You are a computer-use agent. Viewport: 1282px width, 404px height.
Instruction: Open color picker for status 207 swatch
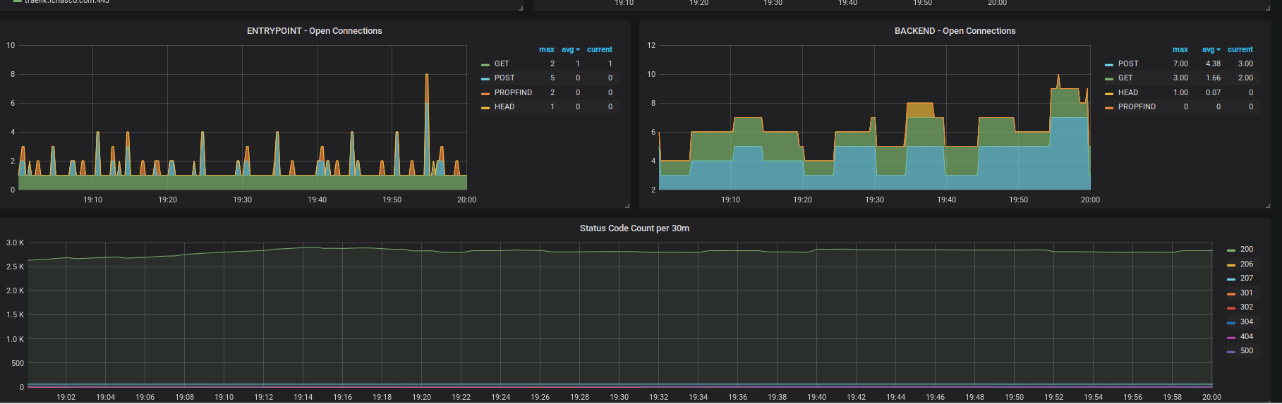[x=1231, y=279]
